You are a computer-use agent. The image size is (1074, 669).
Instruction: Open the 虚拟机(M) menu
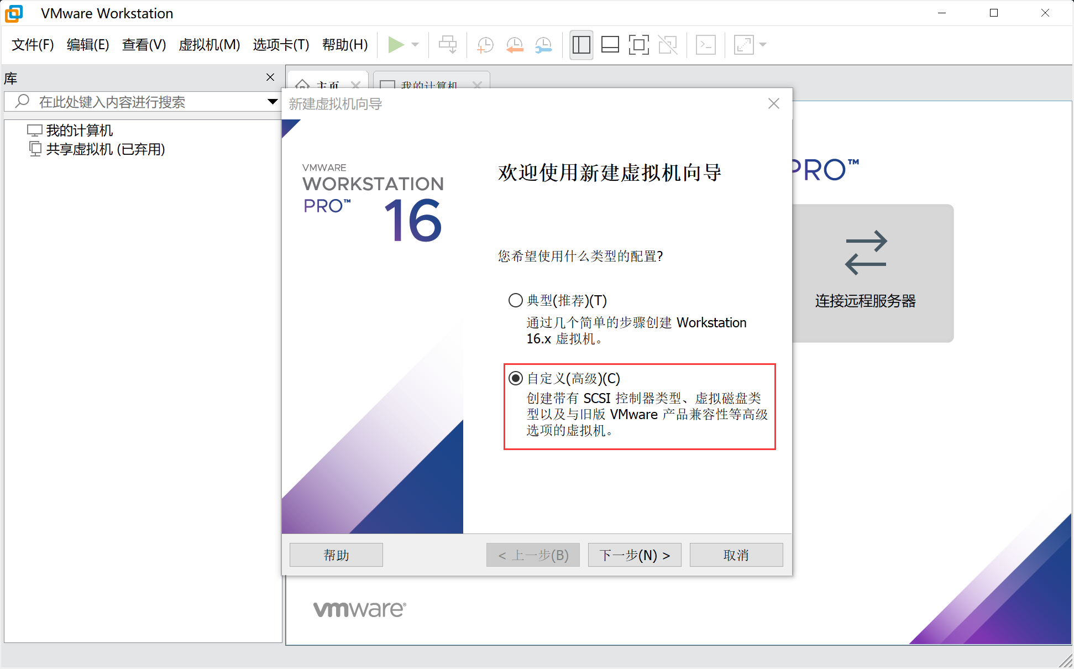point(209,45)
